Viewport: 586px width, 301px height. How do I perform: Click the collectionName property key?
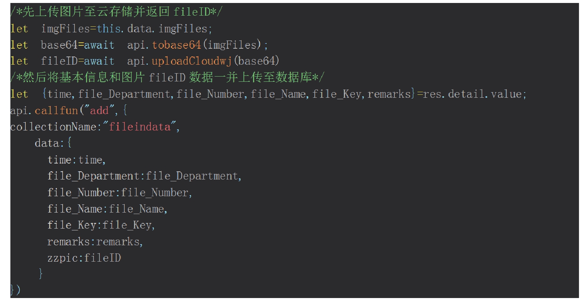pyautogui.click(x=53, y=127)
